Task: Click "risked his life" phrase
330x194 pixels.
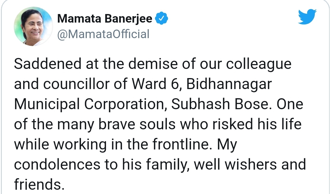Action: (x=257, y=124)
